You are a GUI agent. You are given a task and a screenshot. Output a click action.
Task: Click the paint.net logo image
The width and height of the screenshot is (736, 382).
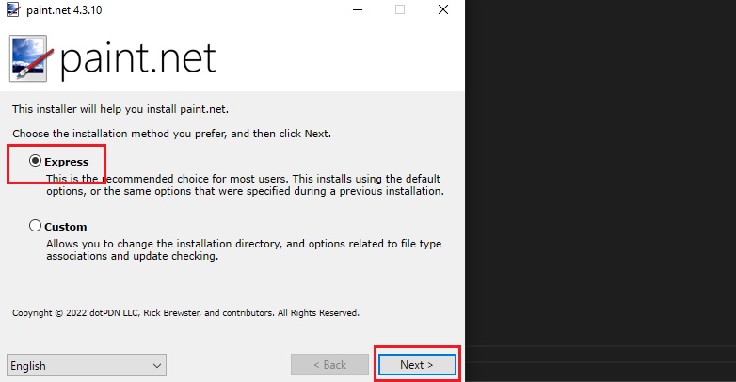(x=29, y=58)
